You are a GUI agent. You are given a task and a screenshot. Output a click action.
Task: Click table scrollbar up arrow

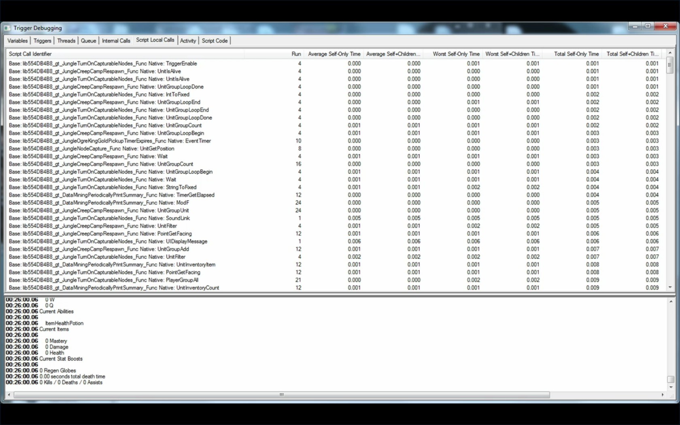coord(670,53)
